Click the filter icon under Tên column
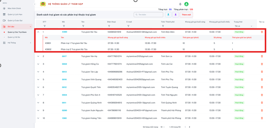This screenshot has height=128, width=269. pyautogui.click(x=83, y=26)
